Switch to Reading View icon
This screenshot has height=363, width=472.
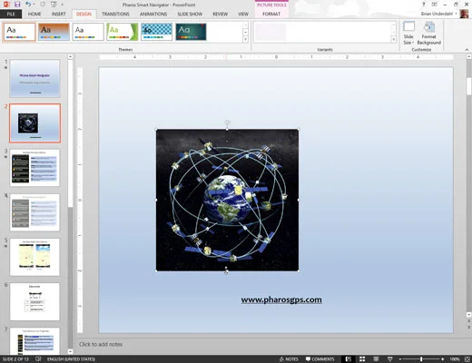pos(376,359)
